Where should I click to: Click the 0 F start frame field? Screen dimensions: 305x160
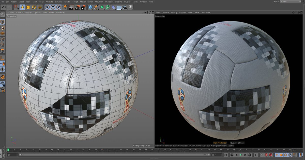[12, 155]
